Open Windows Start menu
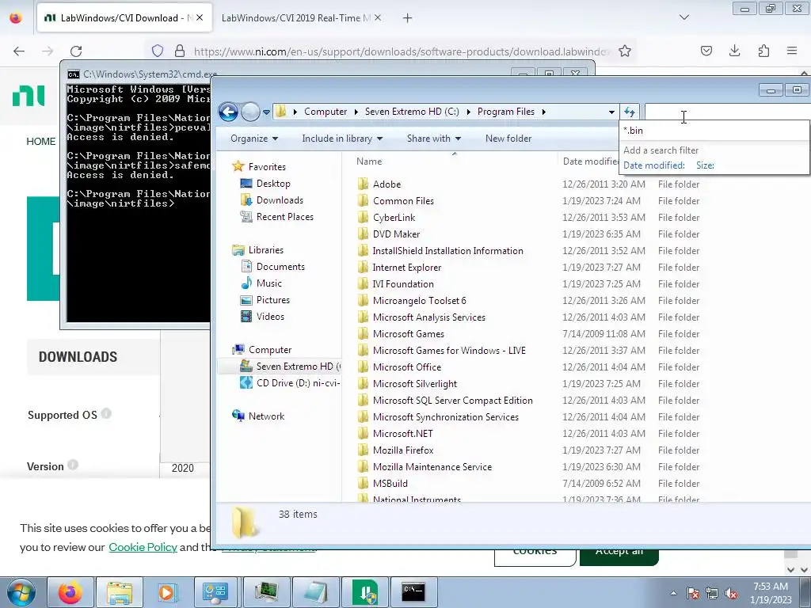The image size is (811, 608). tap(20, 592)
